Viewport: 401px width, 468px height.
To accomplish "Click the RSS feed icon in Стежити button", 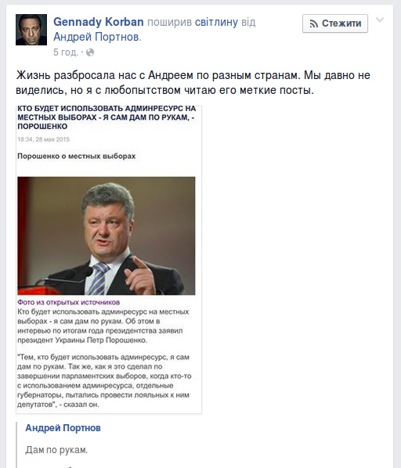I will (x=313, y=23).
